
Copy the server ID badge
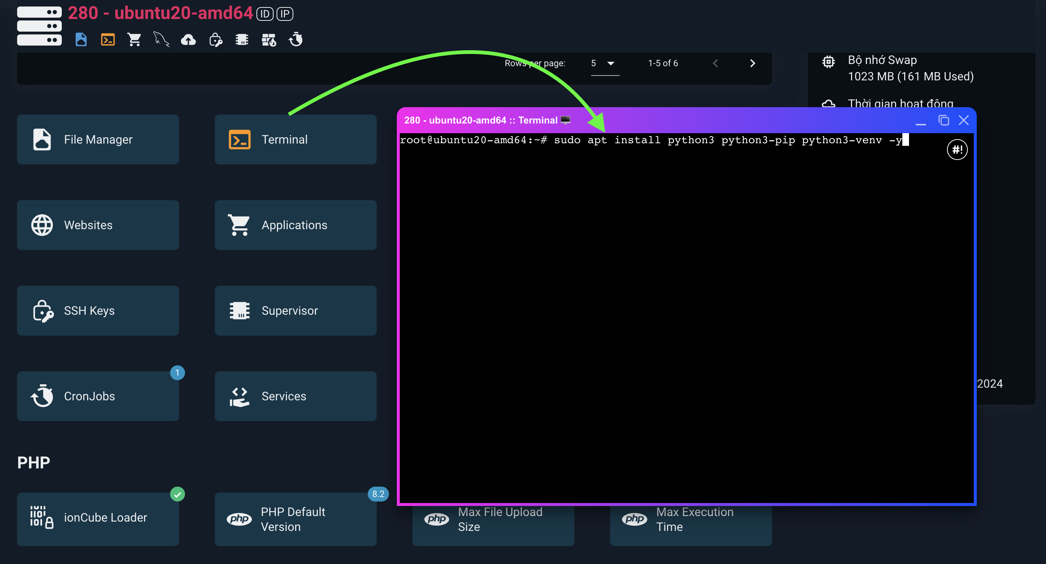point(265,14)
